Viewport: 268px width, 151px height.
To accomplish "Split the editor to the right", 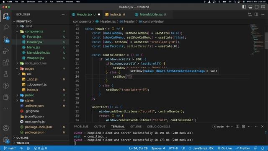I will point(256,15).
